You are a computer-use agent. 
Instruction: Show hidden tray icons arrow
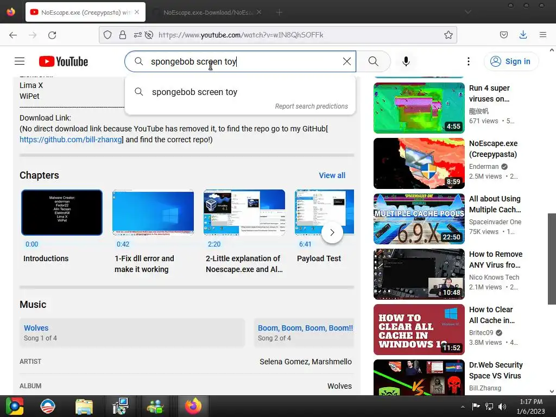tap(463, 407)
